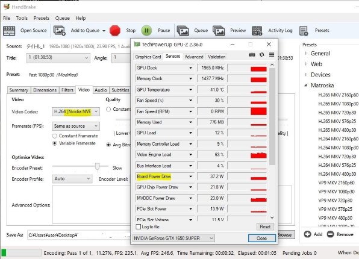Image resolution: width=359 pixels, height=259 pixels.
Task: Click the Preview toolbar icon
Action: pyautogui.click(x=219, y=31)
